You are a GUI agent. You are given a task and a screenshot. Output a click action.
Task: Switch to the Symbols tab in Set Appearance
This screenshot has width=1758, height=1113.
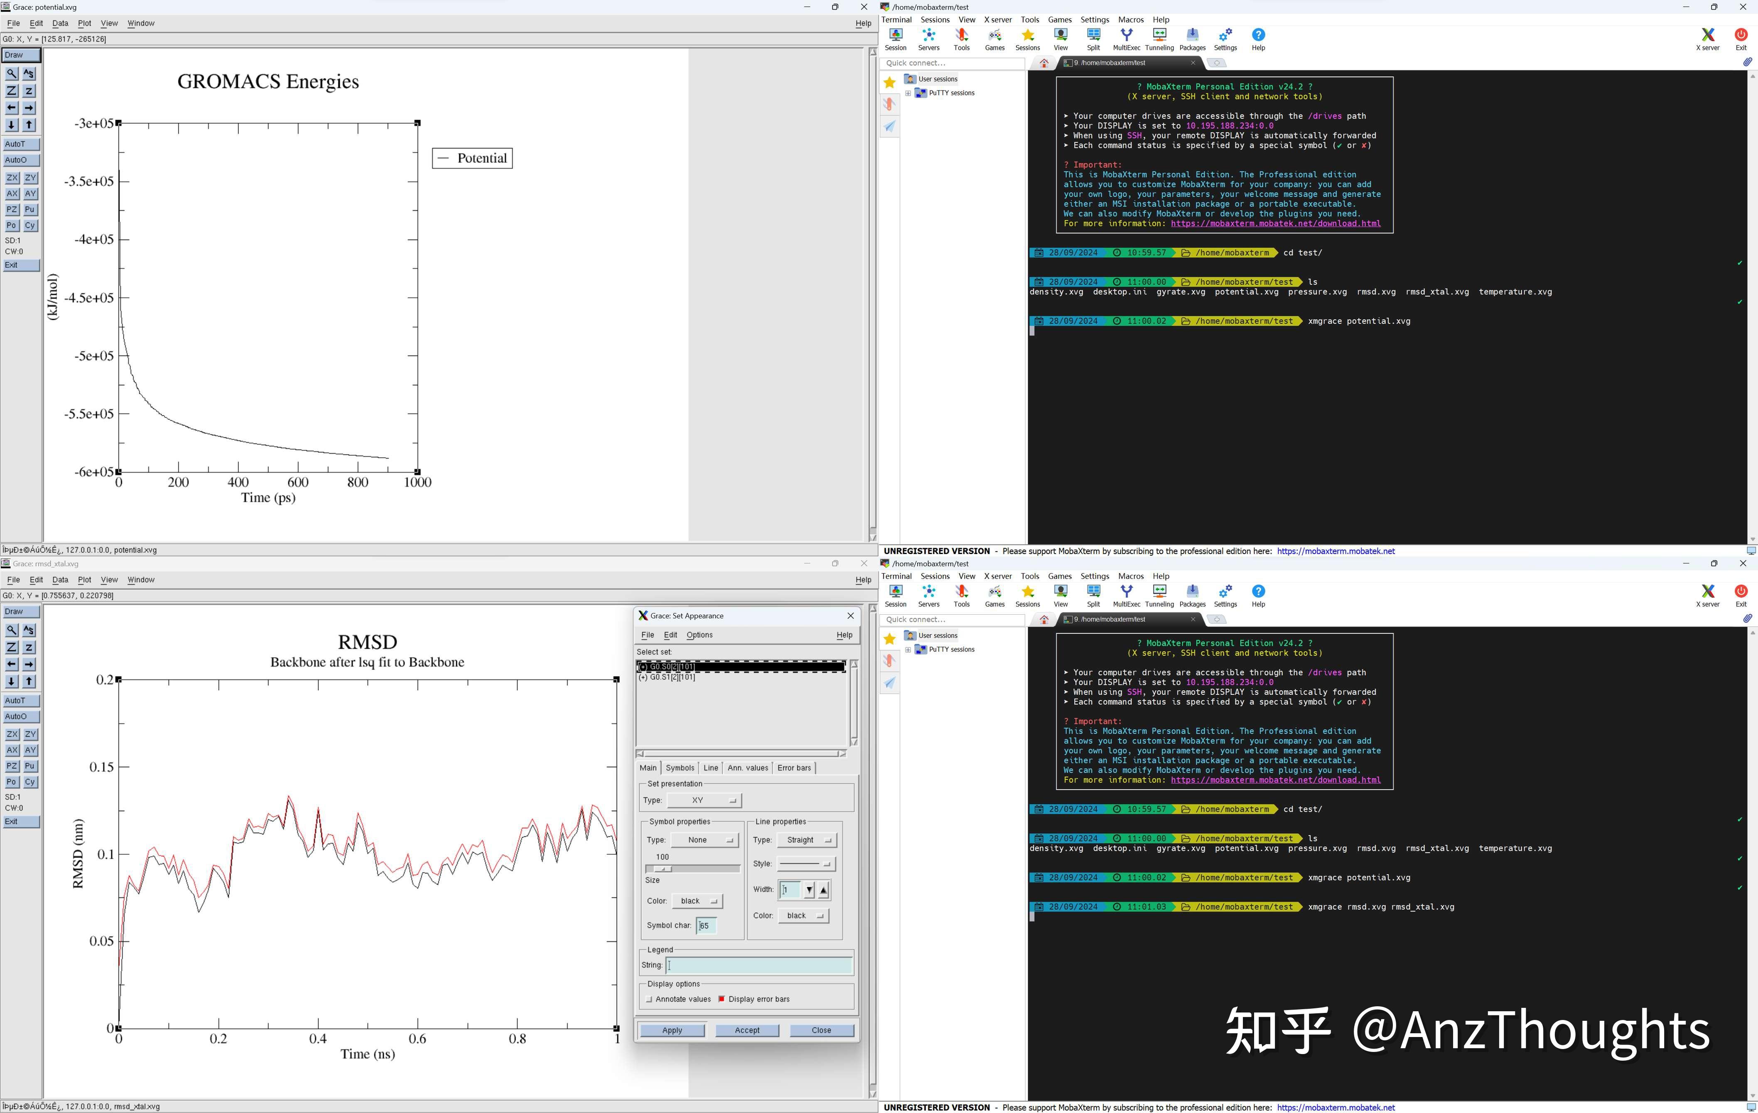[680, 768]
